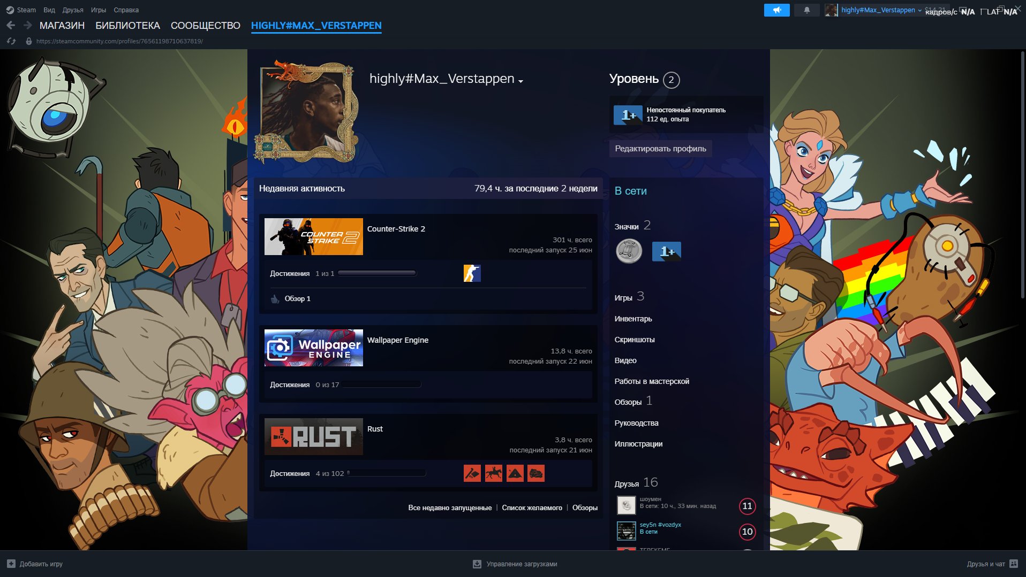Open the Видео sidebar link
This screenshot has width=1026, height=577.
point(625,360)
